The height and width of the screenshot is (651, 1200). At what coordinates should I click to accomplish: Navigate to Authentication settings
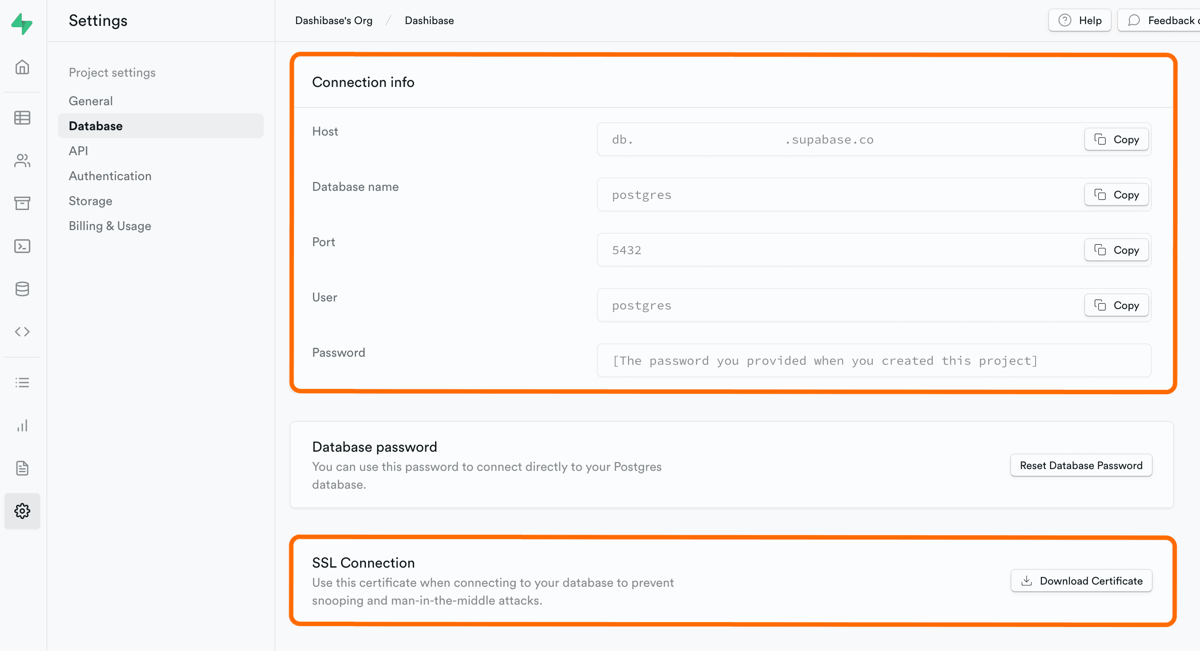point(110,176)
